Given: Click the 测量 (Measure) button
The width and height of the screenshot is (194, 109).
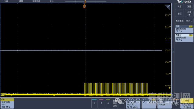Looking at the screenshot, I should [x=189, y=7].
